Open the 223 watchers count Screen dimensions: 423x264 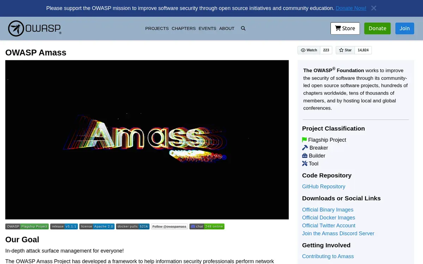(326, 50)
